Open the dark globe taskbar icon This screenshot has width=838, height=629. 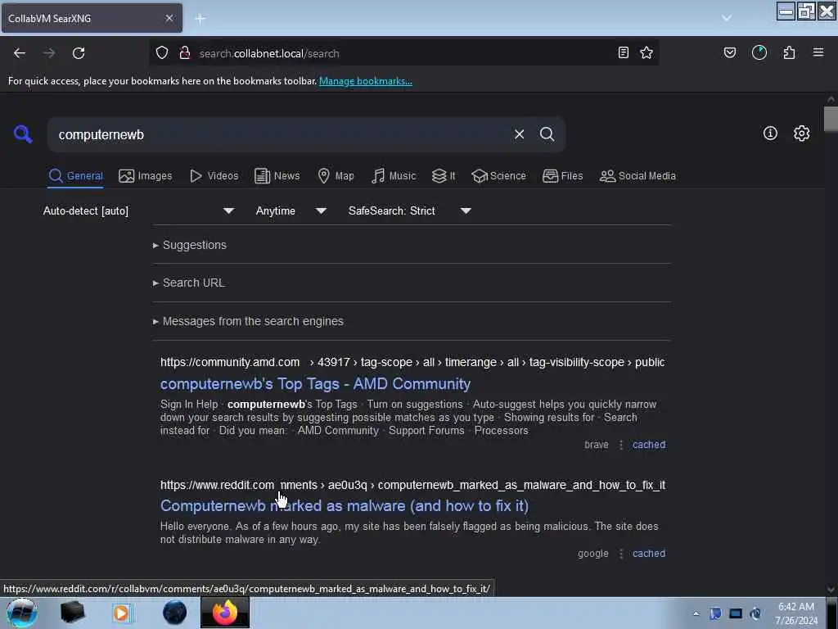point(175,613)
